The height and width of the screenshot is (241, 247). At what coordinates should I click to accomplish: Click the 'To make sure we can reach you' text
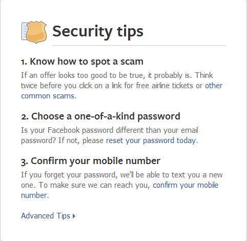[x=94, y=185]
